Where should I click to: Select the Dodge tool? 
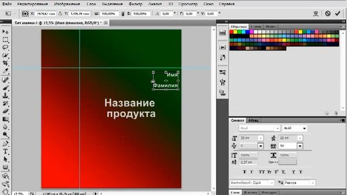5,135
